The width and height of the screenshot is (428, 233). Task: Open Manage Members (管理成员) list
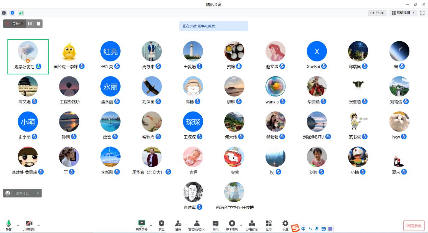pyautogui.click(x=197, y=225)
